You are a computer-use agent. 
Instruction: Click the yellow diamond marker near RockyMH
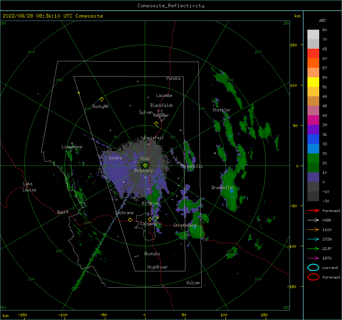pos(101,99)
